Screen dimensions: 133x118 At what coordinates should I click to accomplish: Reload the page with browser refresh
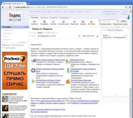(x=10, y=7)
